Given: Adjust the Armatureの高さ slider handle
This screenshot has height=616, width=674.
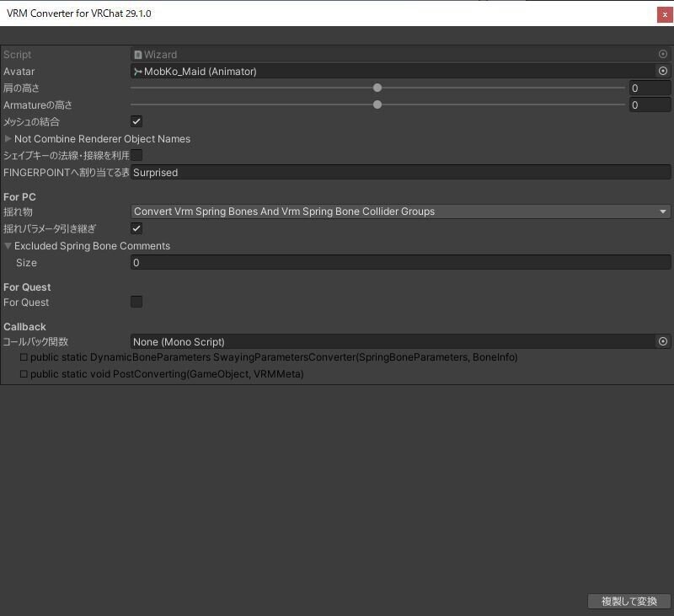Looking at the screenshot, I should pyautogui.click(x=377, y=104).
